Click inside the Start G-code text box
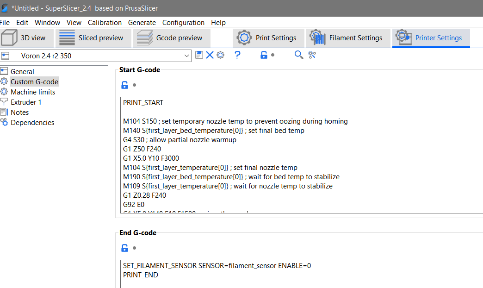 pyautogui.click(x=302, y=155)
